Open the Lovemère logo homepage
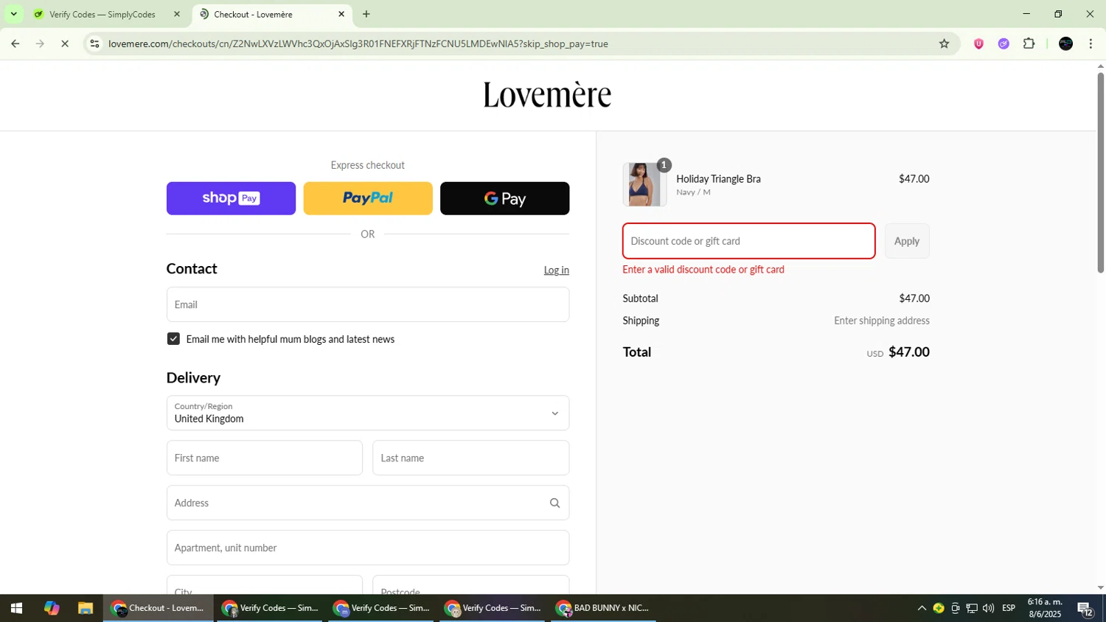Screen dimensions: 1106x622 pyautogui.click(x=547, y=94)
